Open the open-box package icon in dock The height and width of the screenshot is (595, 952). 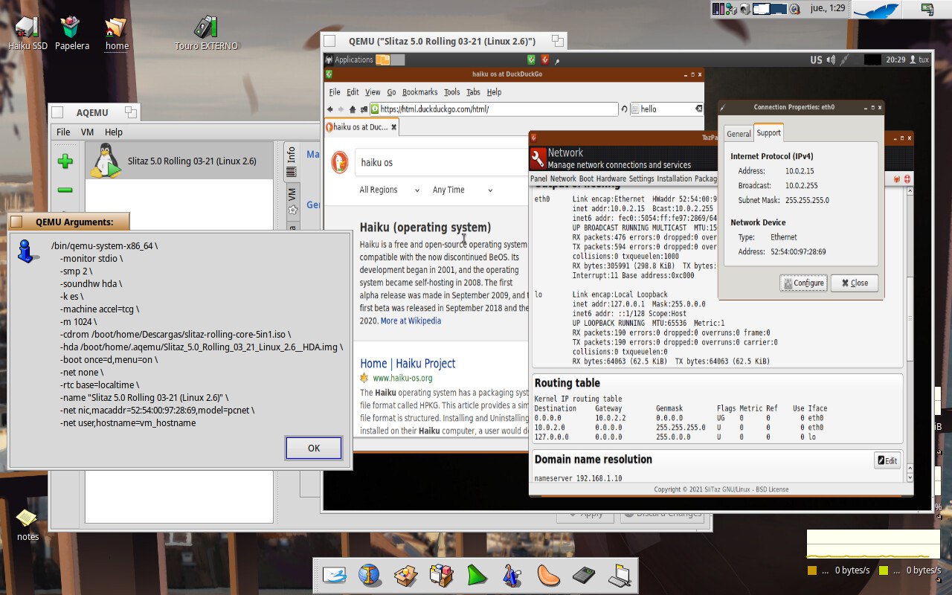405,575
